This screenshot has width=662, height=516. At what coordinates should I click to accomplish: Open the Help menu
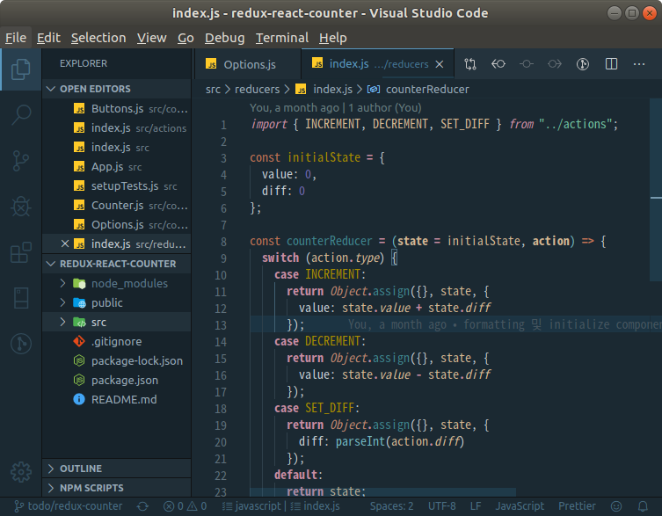[x=332, y=38]
